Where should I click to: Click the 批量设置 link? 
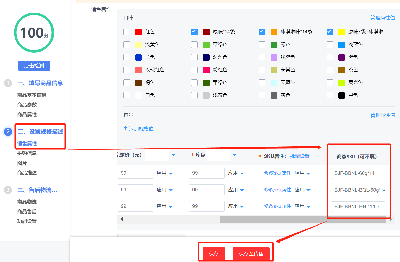[x=300, y=156]
